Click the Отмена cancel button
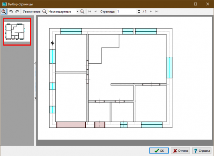 click(x=180, y=150)
